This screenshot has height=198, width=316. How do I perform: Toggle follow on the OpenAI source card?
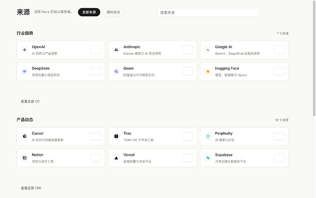[96, 50]
